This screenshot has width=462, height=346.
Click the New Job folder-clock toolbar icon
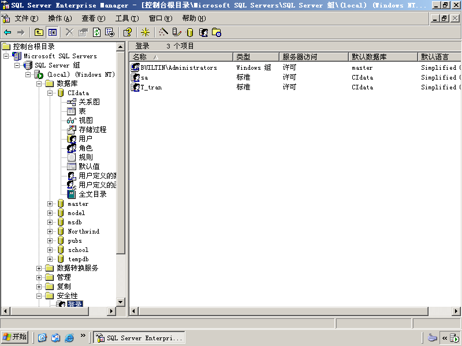click(217, 32)
